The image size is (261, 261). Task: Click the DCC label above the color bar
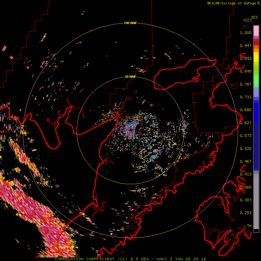[255, 17]
